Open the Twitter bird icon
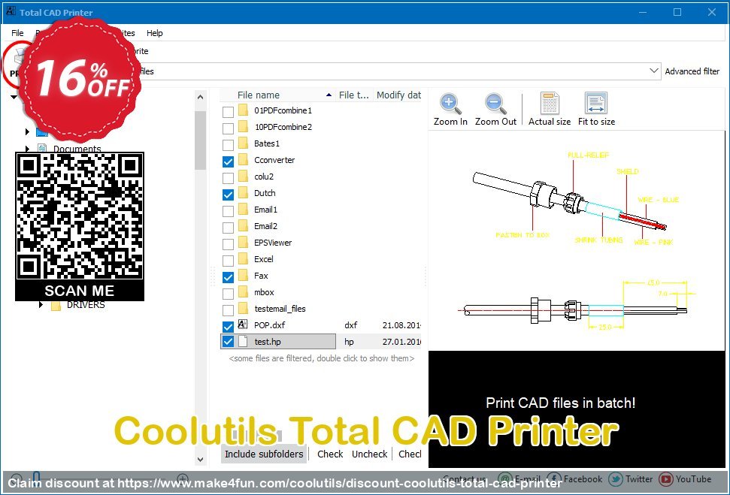Viewport: 730px width, 495px height. point(616,478)
